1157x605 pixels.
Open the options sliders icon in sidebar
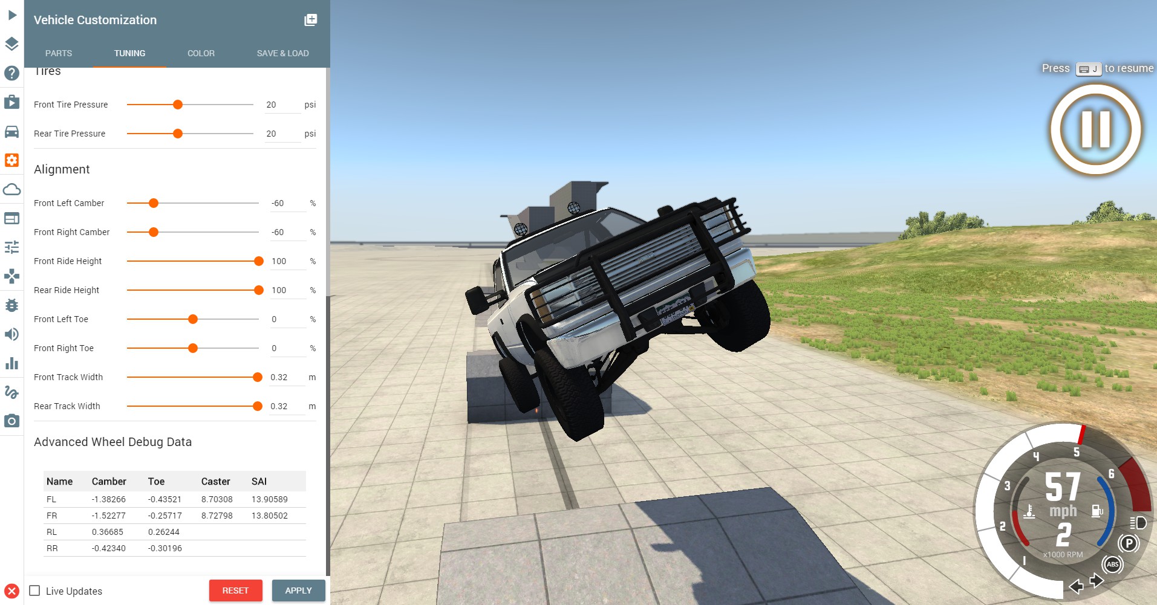click(x=12, y=247)
